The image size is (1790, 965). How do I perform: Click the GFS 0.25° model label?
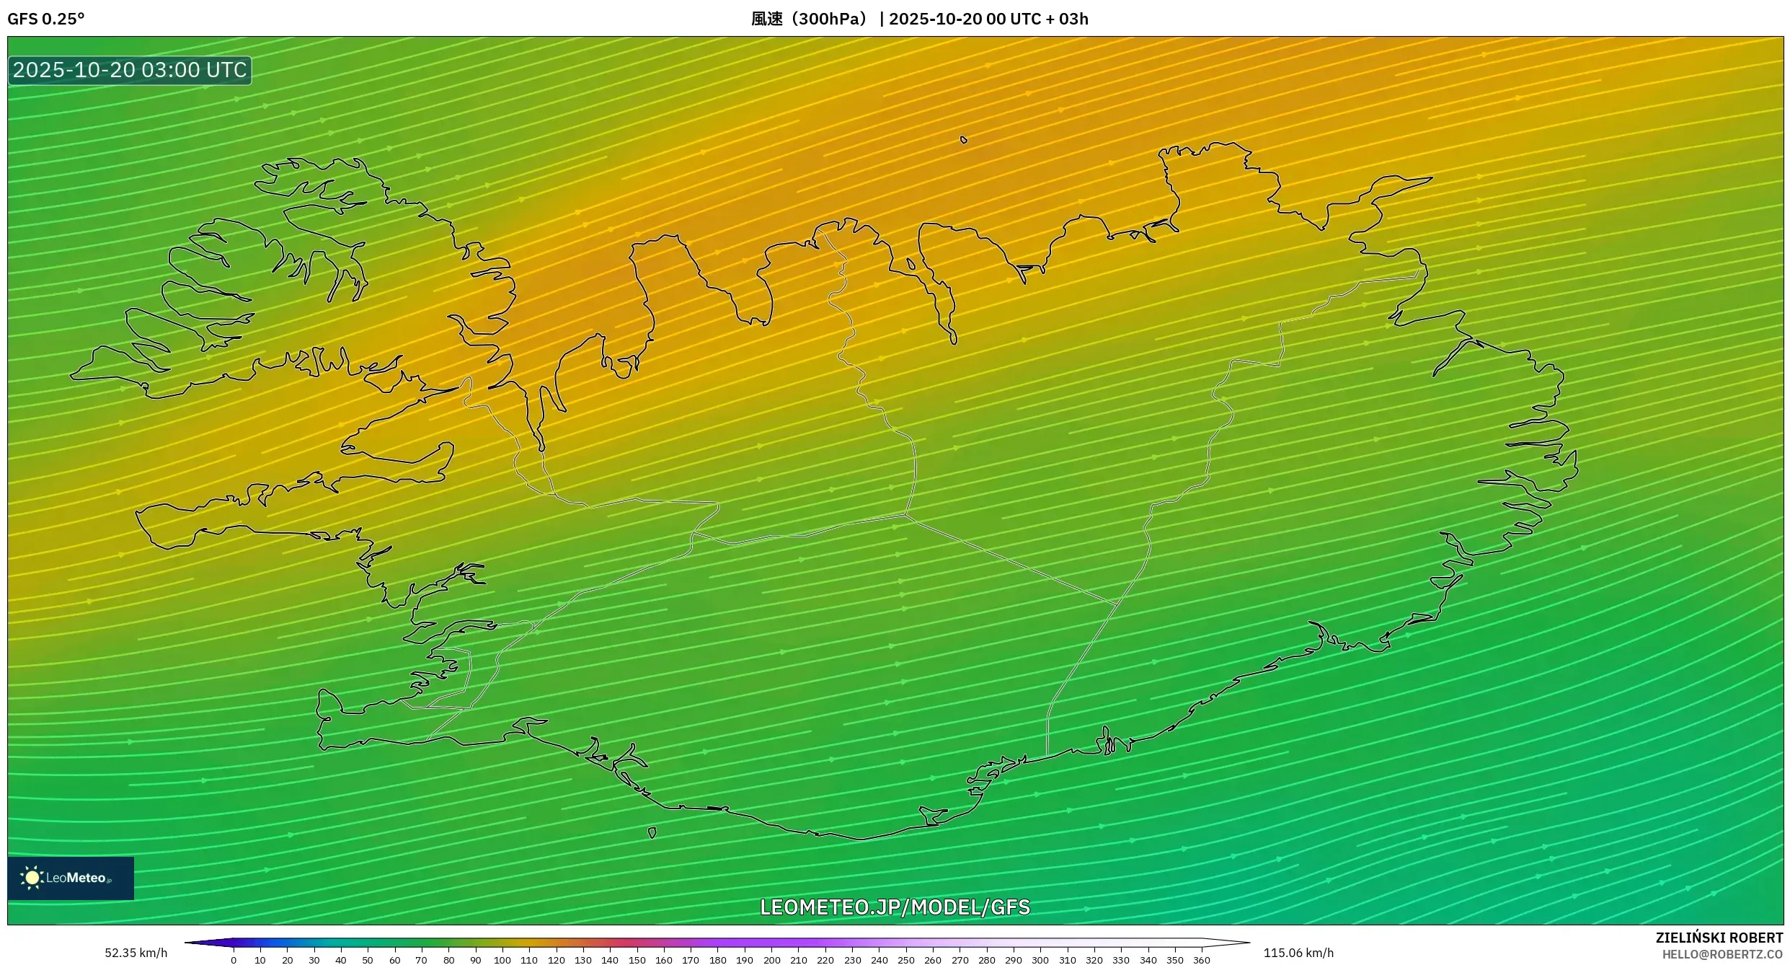click(46, 19)
